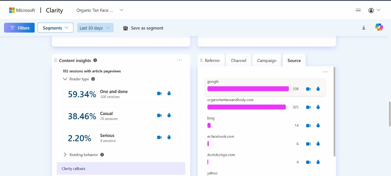View heatmaps for Serious readers
Image resolution: width=391 pixels, height=176 pixels.
169,137
